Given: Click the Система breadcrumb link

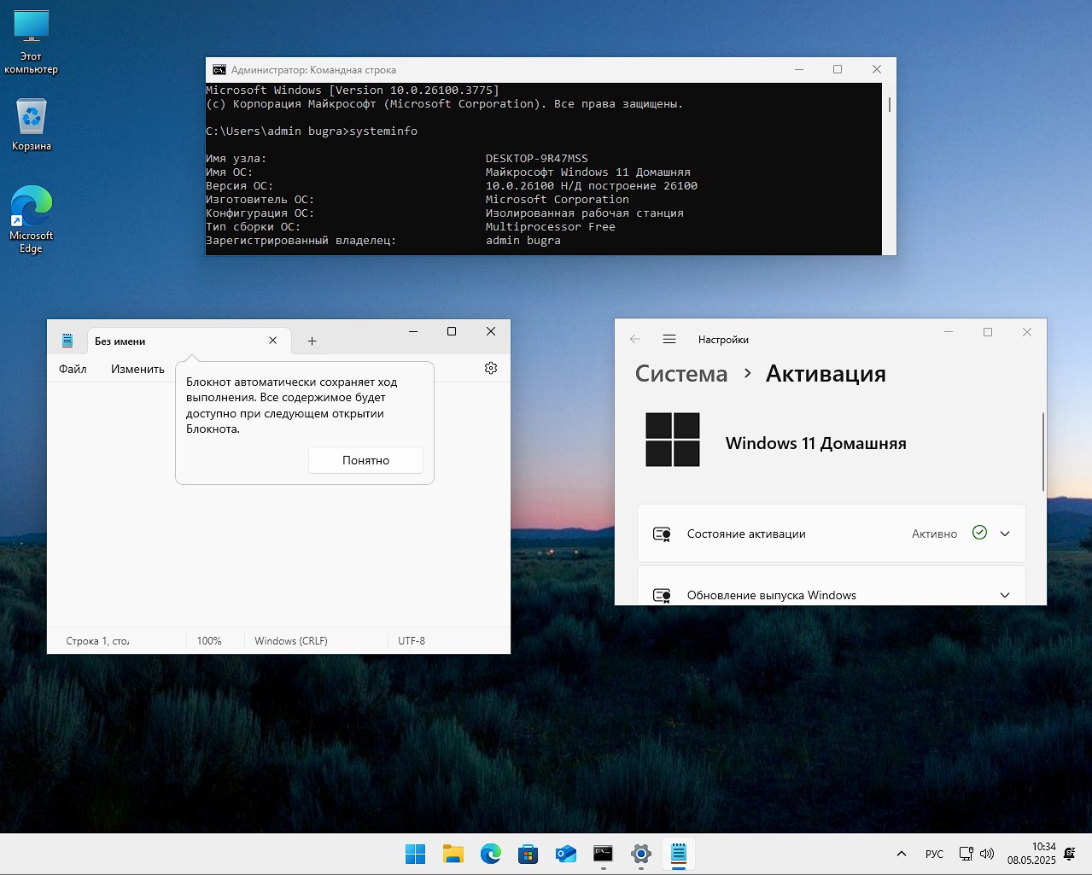Looking at the screenshot, I should [x=681, y=374].
